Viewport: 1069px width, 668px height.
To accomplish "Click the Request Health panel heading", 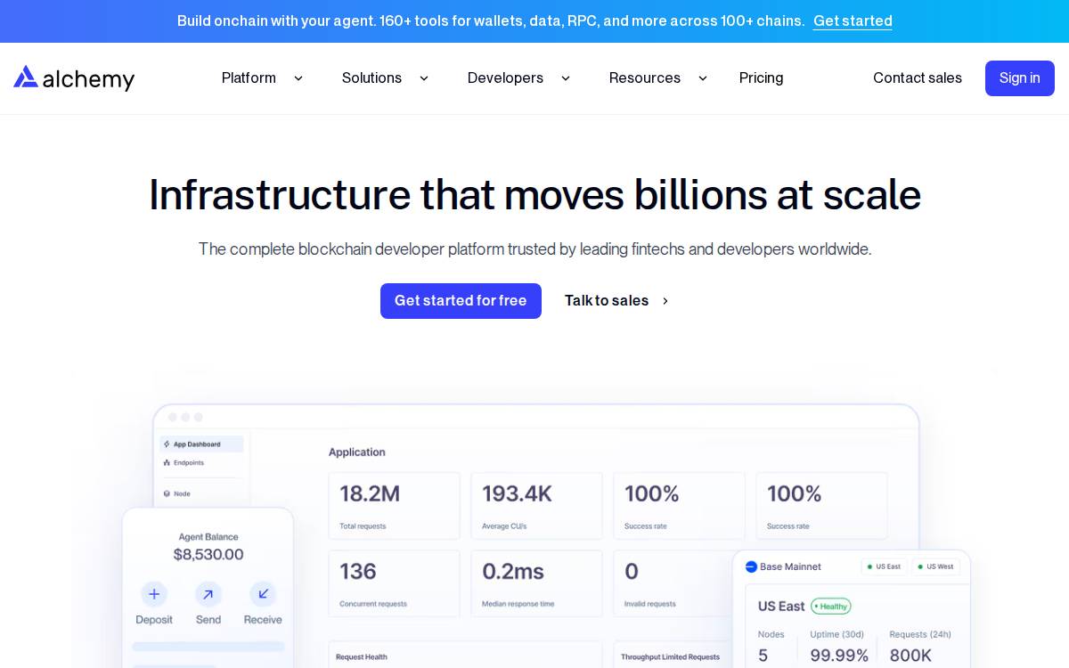I will click(362, 657).
